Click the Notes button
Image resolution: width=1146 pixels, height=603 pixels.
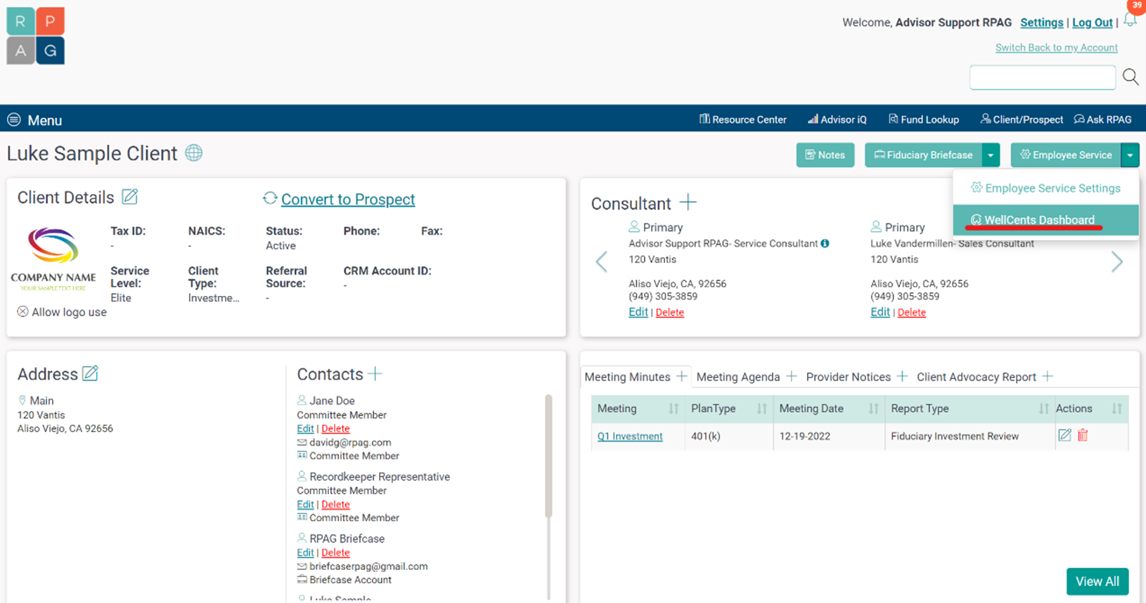pyautogui.click(x=825, y=155)
